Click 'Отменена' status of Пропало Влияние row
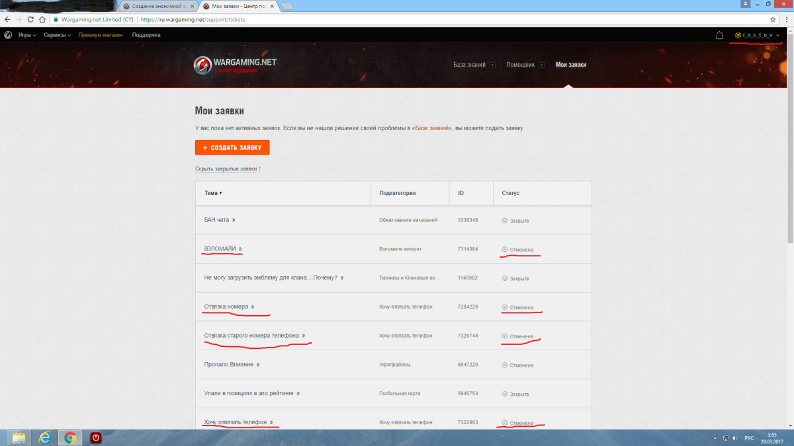Image resolution: width=794 pixels, height=446 pixels. pyautogui.click(x=517, y=365)
